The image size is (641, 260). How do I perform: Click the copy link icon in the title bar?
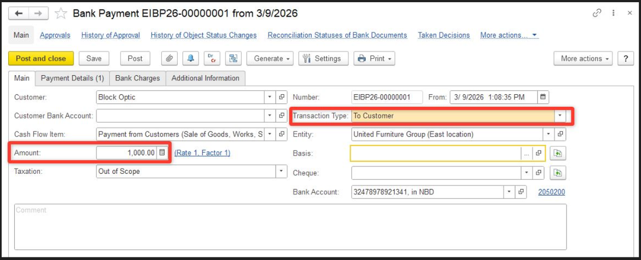click(597, 13)
